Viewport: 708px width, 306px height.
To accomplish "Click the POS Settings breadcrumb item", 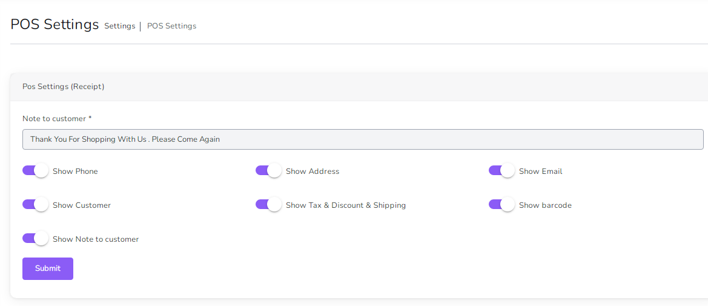I will click(x=171, y=26).
